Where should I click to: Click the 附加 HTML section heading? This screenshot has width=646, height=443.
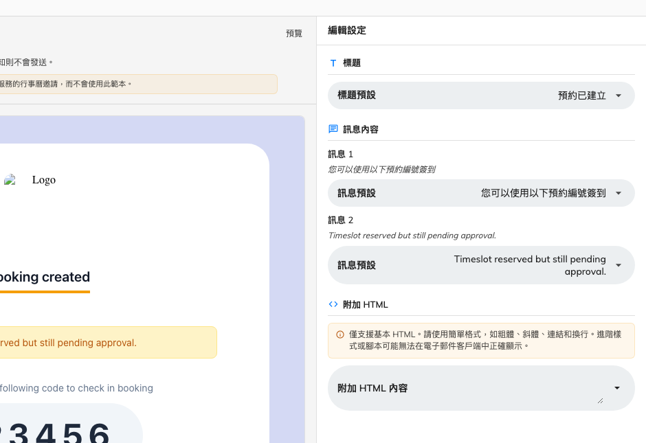coord(366,305)
